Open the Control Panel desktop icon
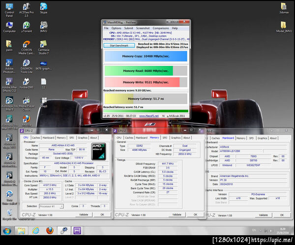Viewport: 295px width, 245px height. click(x=9, y=10)
